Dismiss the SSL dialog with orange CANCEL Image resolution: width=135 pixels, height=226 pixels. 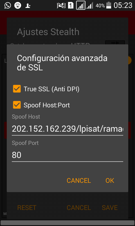[x=79, y=181]
